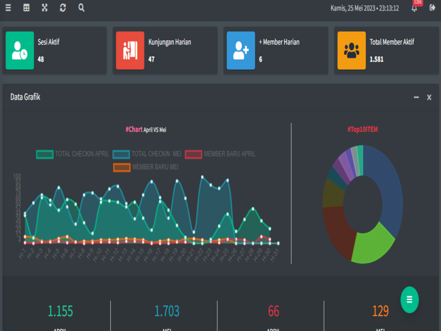Click the olive doughnut slice
The height and width of the screenshot is (331, 441).
click(x=333, y=194)
